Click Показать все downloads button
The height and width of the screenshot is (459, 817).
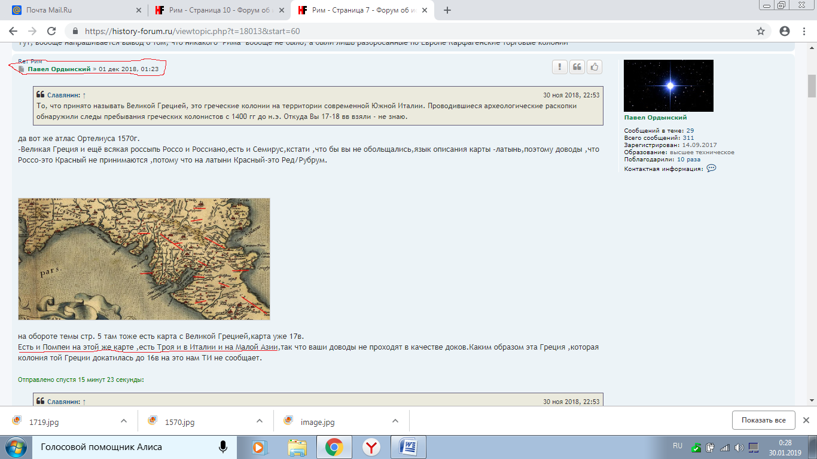coord(763,420)
